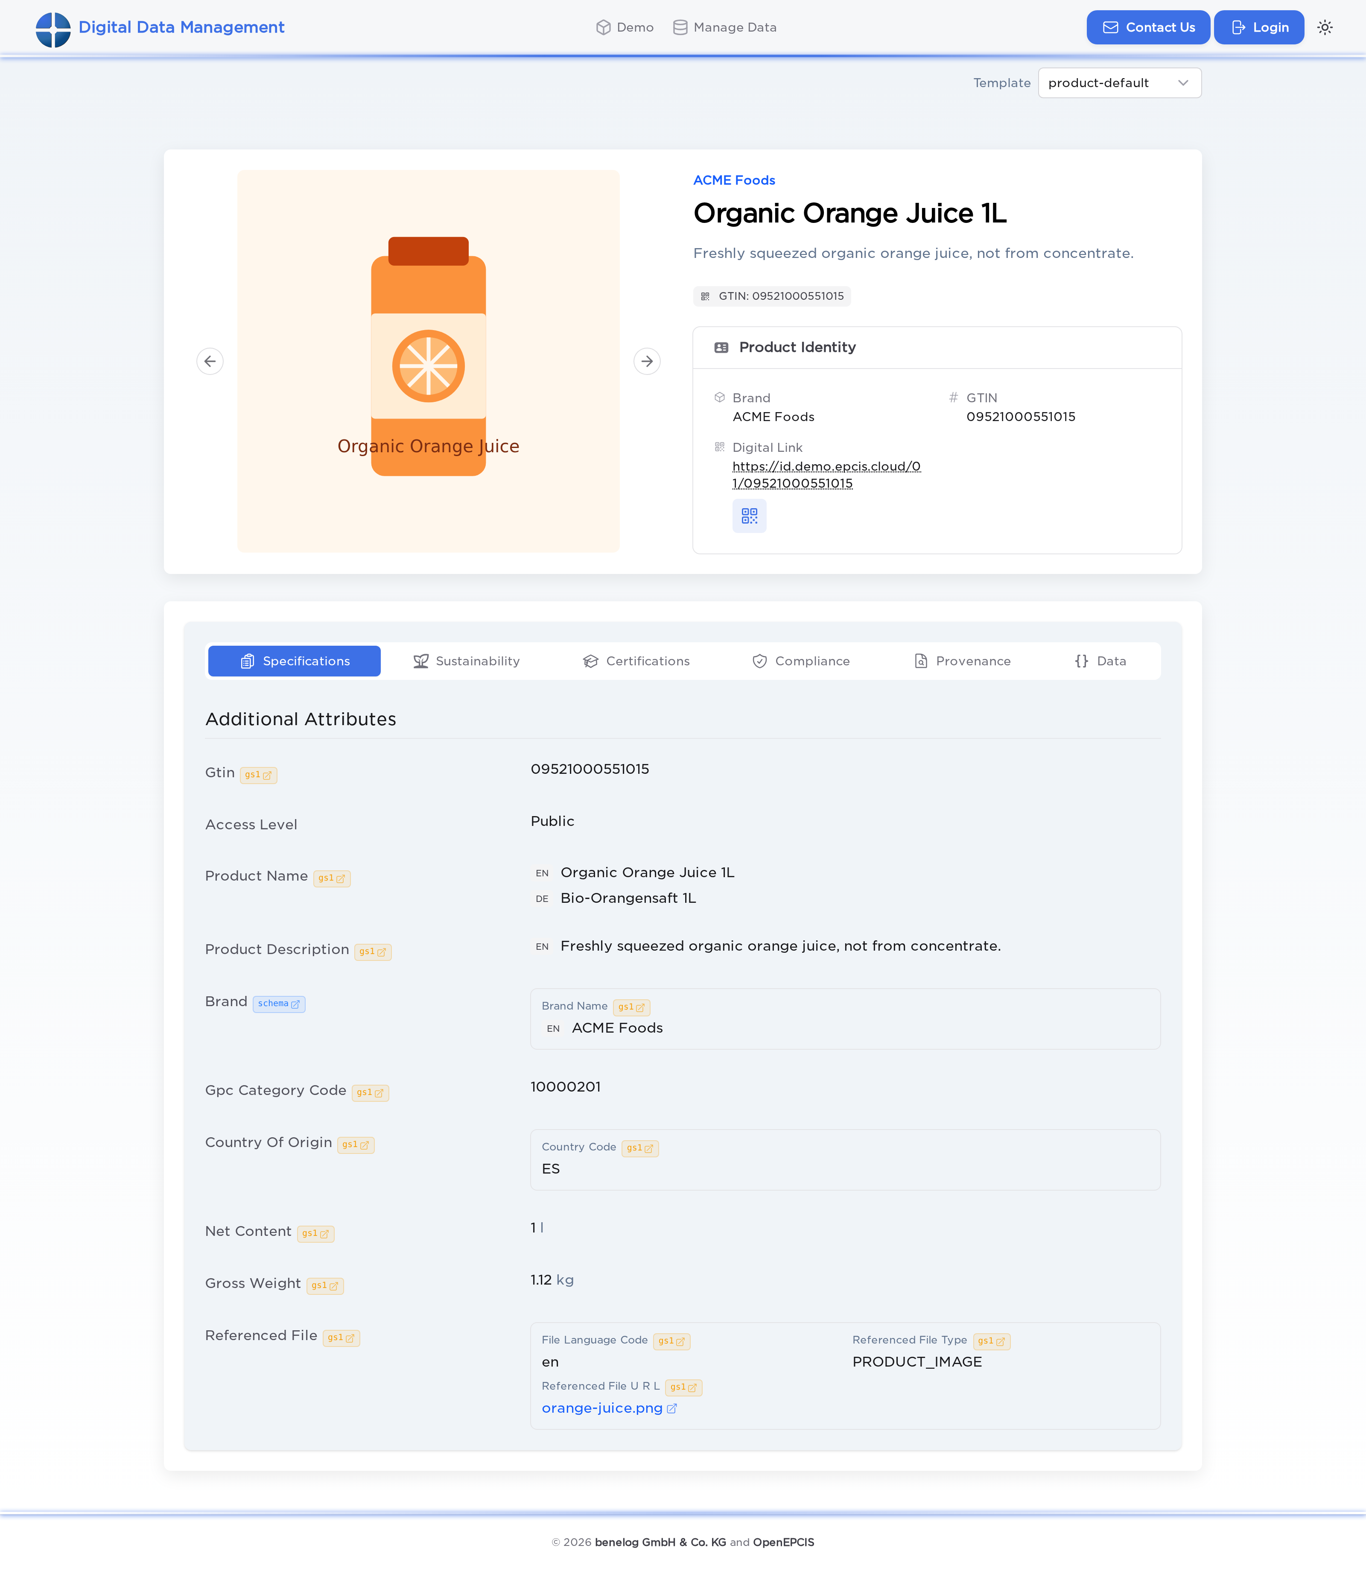Switch to the Sustainability tab
The height and width of the screenshot is (1569, 1366).
(467, 661)
